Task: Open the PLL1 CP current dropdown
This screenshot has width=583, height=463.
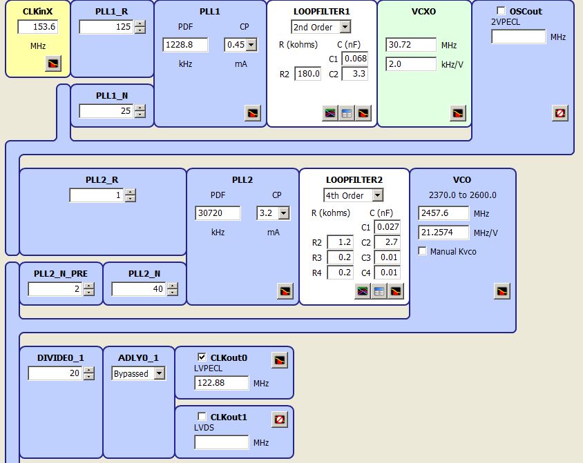Action: point(251,45)
